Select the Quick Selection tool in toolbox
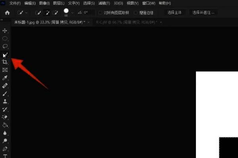This screenshot has width=238, height=158. (x=5, y=55)
